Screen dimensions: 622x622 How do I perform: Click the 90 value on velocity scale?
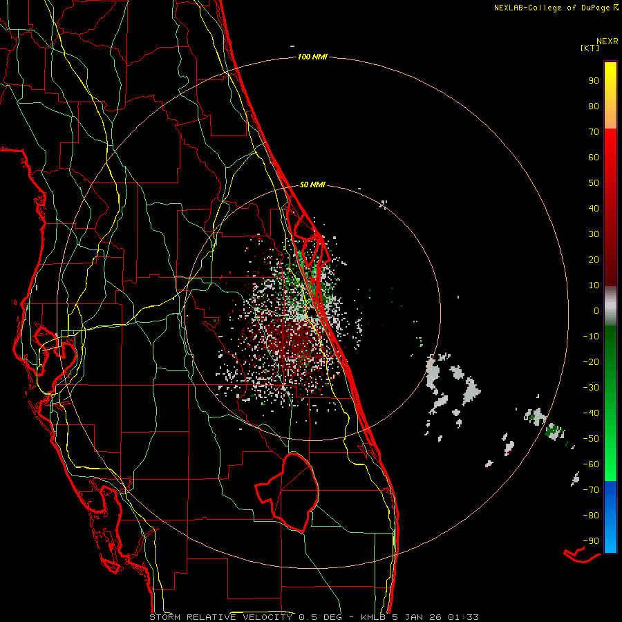point(594,81)
